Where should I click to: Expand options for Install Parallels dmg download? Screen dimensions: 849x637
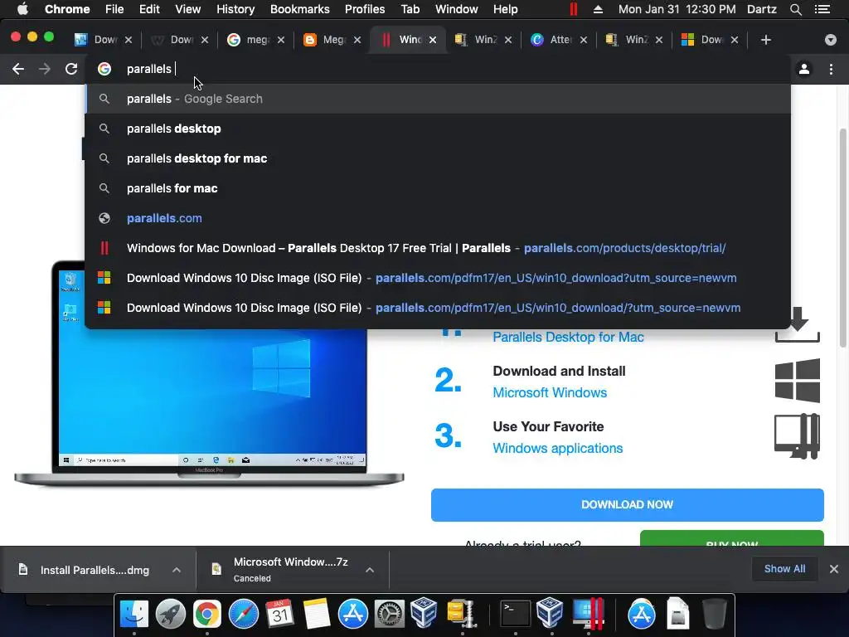[x=176, y=570]
